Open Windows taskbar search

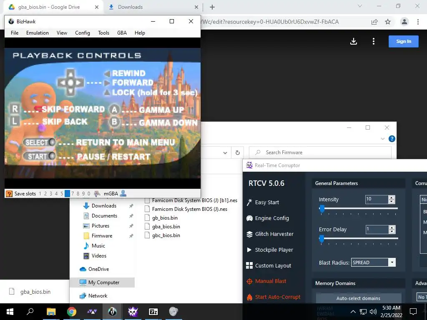pos(30,312)
